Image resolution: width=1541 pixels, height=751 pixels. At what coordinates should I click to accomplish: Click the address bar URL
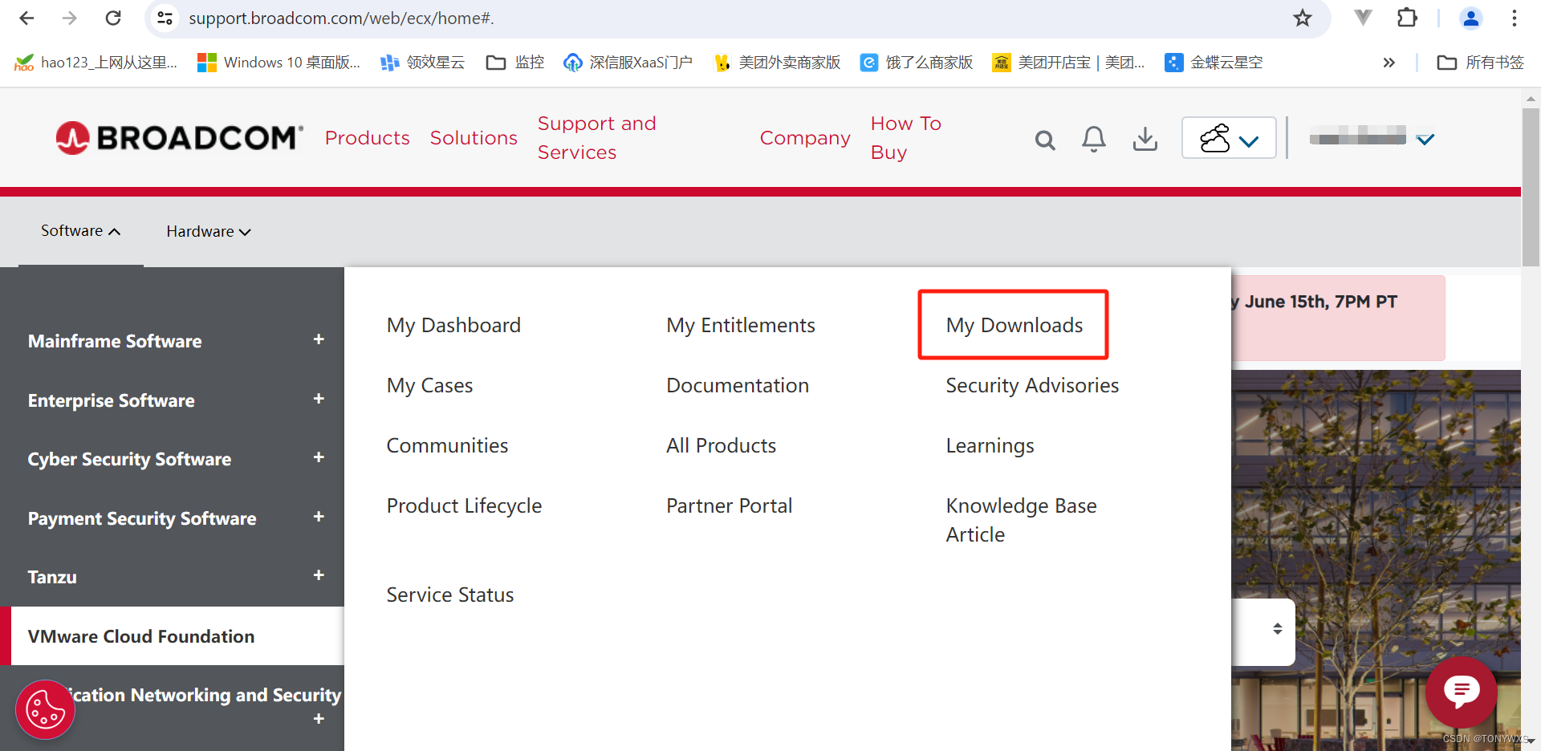tap(341, 18)
